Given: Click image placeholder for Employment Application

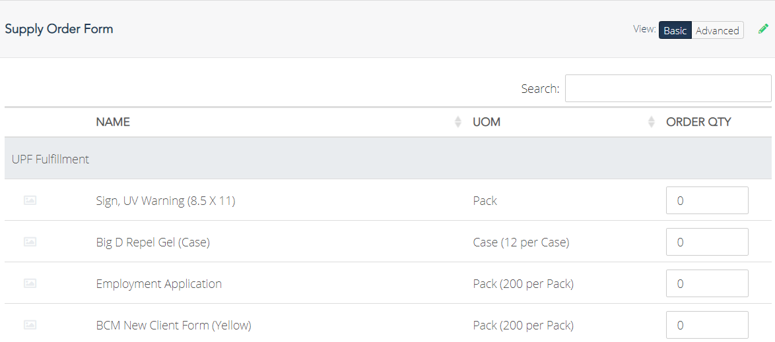Looking at the screenshot, I should pos(30,283).
